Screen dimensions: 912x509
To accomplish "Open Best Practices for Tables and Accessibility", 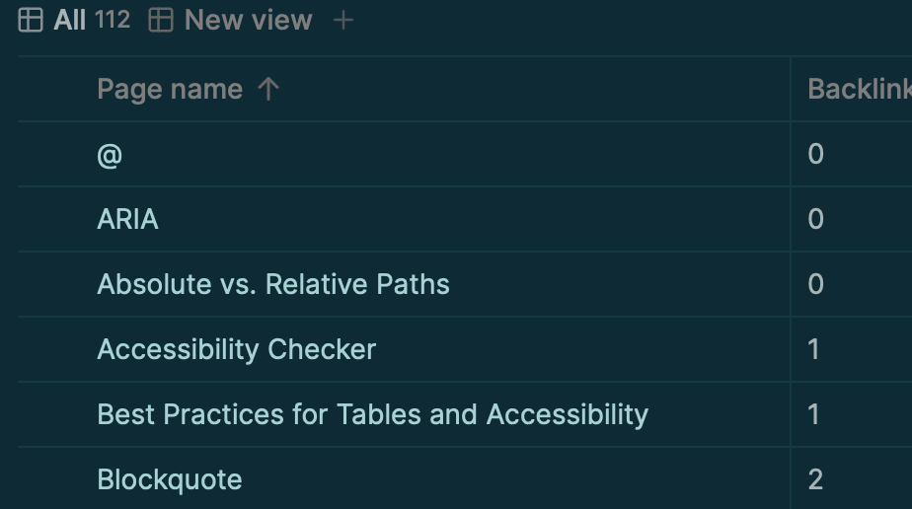I will tap(372, 414).
